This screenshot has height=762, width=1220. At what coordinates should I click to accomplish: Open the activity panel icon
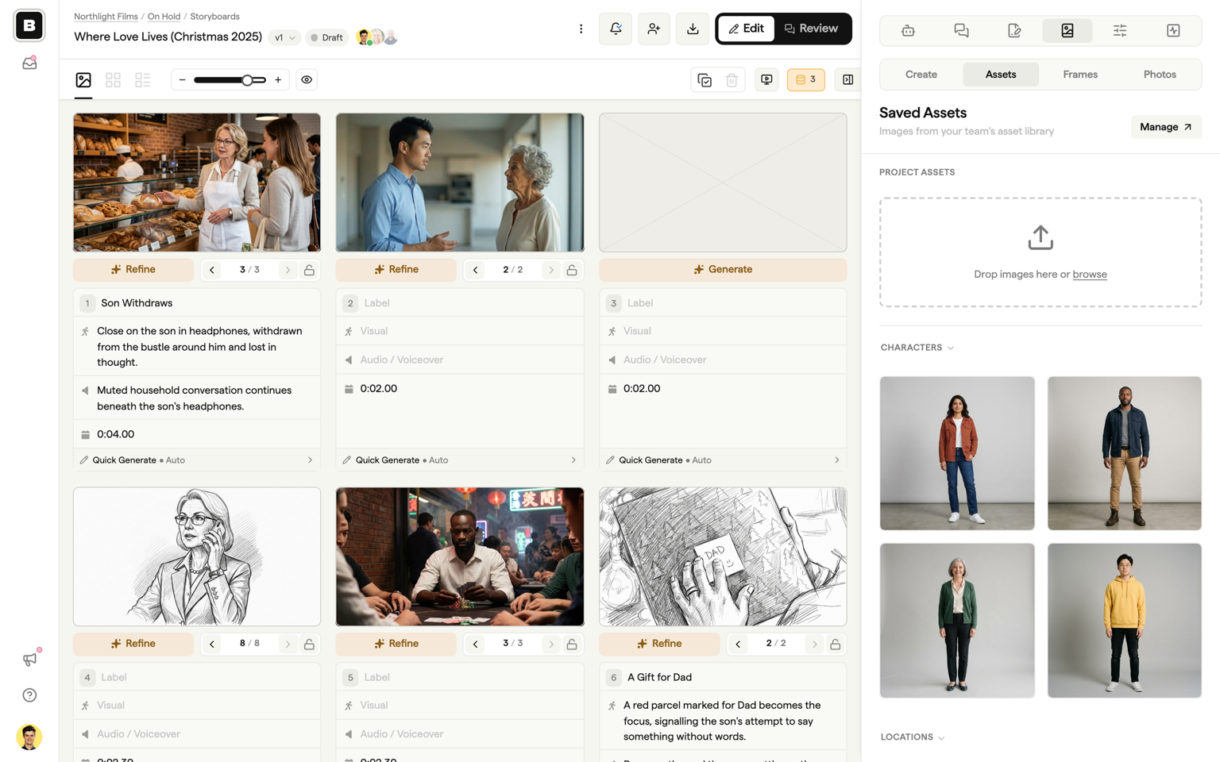pos(1173,30)
